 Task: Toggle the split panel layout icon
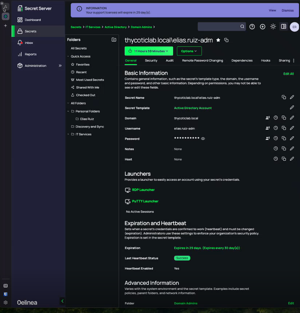[x=284, y=27]
